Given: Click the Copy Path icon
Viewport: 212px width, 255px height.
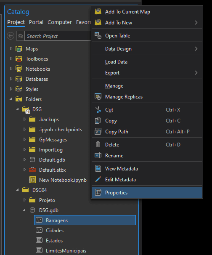Looking at the screenshot, I should tap(98, 132).
